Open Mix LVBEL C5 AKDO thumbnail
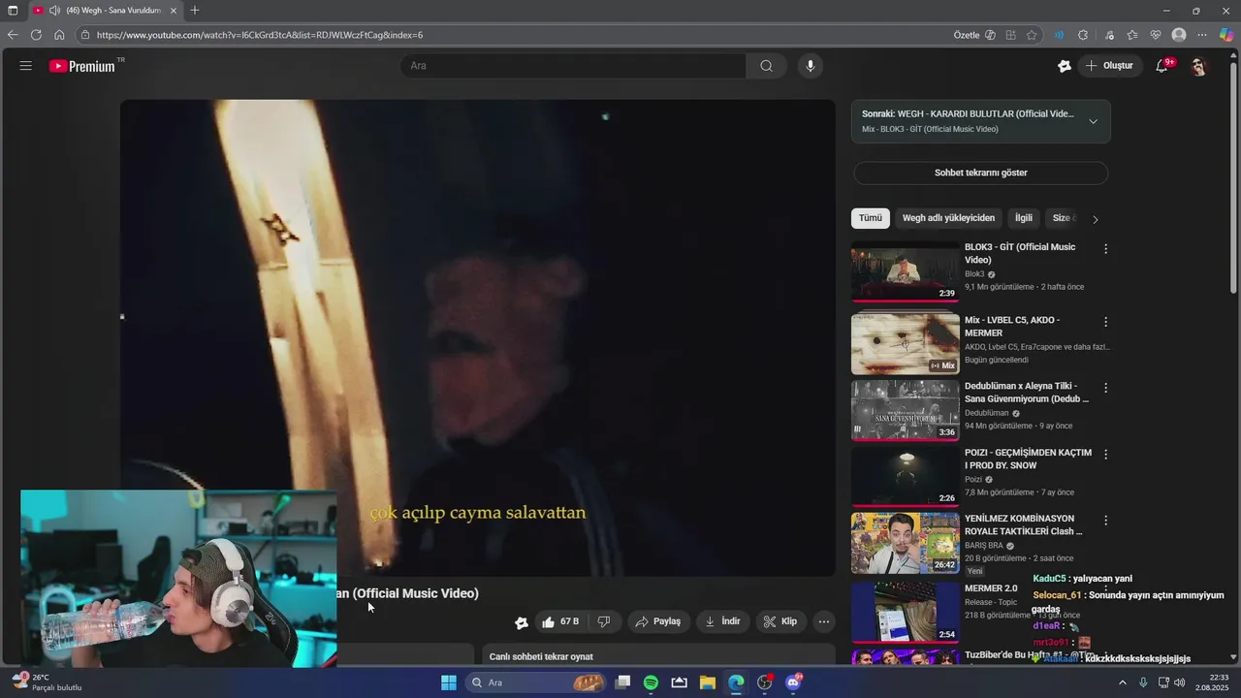 pyautogui.click(x=906, y=344)
